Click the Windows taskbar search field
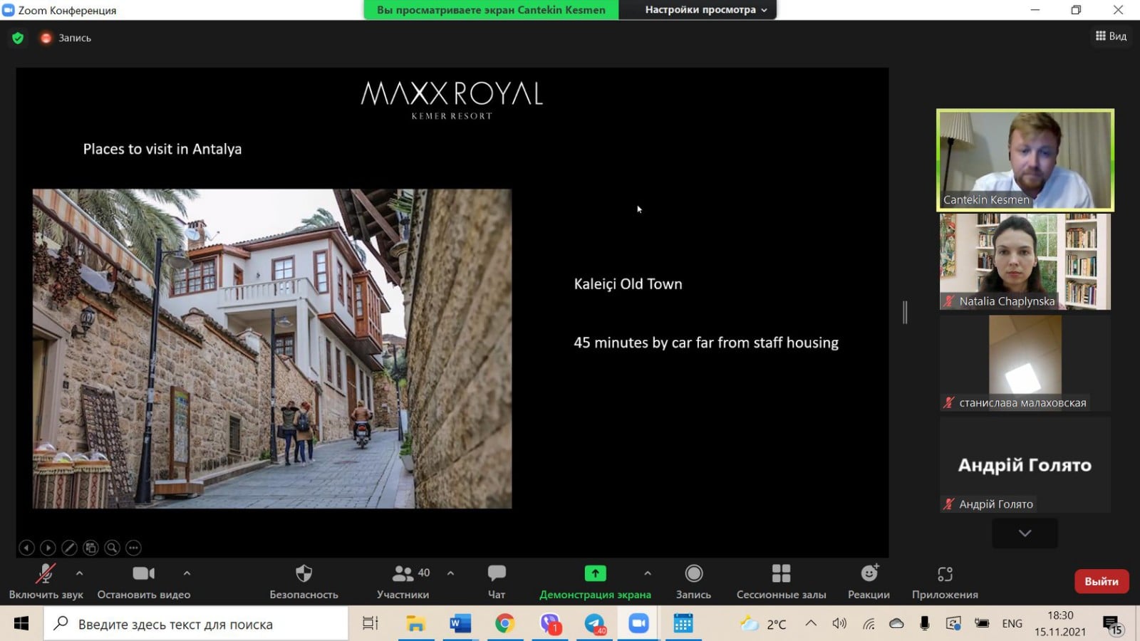The height and width of the screenshot is (641, 1140). (196, 624)
